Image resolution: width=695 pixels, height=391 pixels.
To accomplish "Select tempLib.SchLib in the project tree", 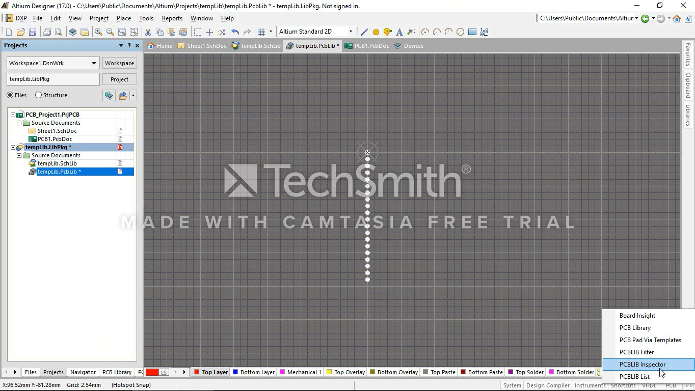I will (x=57, y=163).
